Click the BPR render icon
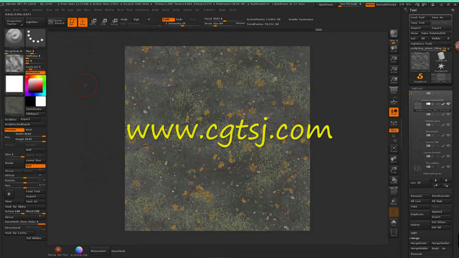 point(394,34)
